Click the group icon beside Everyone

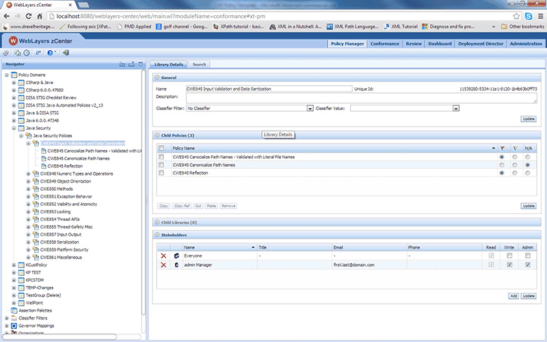176,256
